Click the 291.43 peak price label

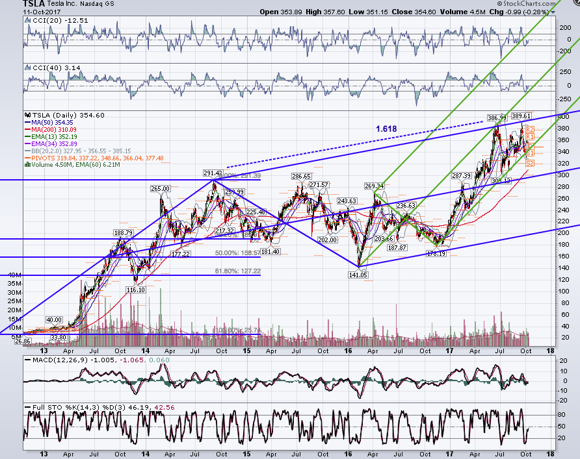tap(213, 173)
